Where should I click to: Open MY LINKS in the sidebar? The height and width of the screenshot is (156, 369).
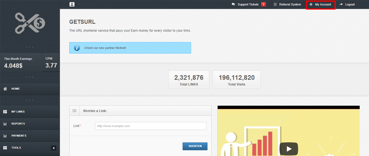(x=30, y=112)
